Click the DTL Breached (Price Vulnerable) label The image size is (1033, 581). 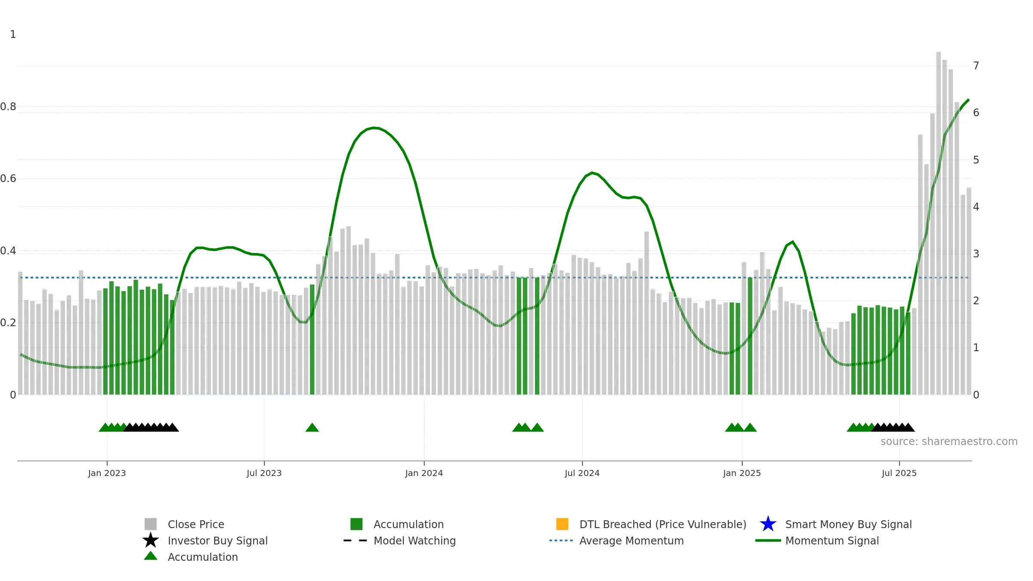(663, 524)
